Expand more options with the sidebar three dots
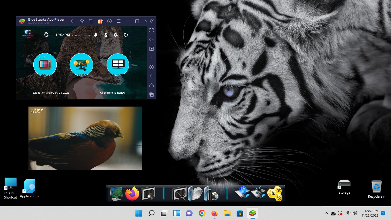391x220 pixels. pos(152,58)
